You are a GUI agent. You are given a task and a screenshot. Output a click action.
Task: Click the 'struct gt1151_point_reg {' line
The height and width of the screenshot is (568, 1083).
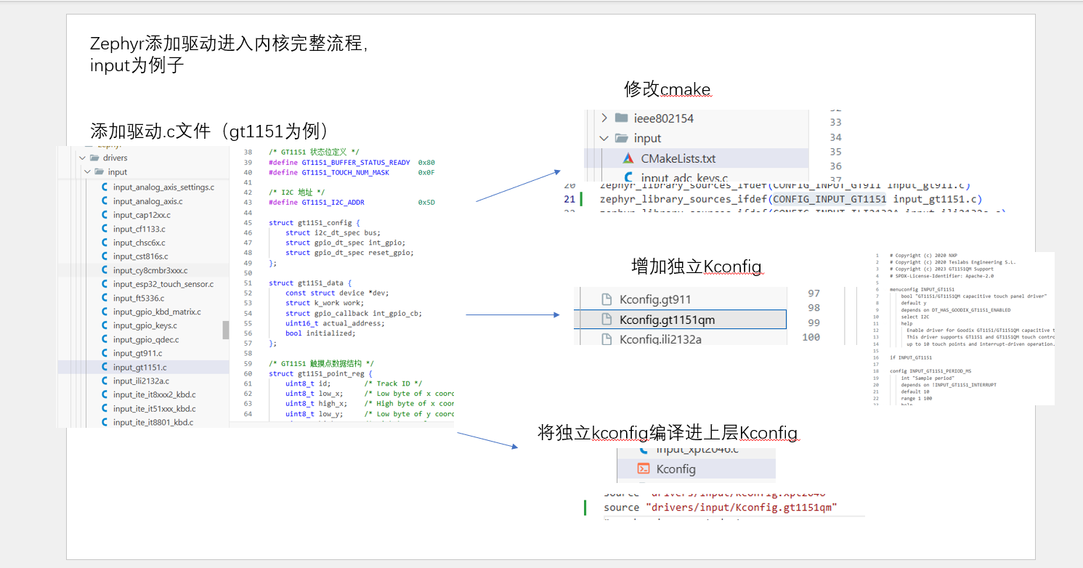tap(320, 373)
